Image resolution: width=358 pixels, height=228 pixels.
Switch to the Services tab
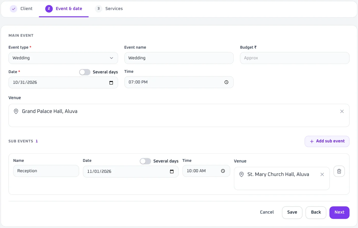click(109, 9)
